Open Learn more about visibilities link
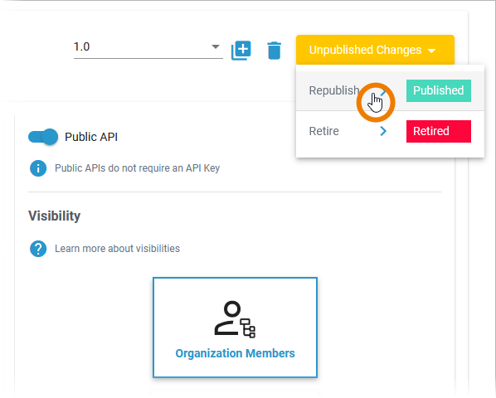496x398 pixels. coord(117,249)
